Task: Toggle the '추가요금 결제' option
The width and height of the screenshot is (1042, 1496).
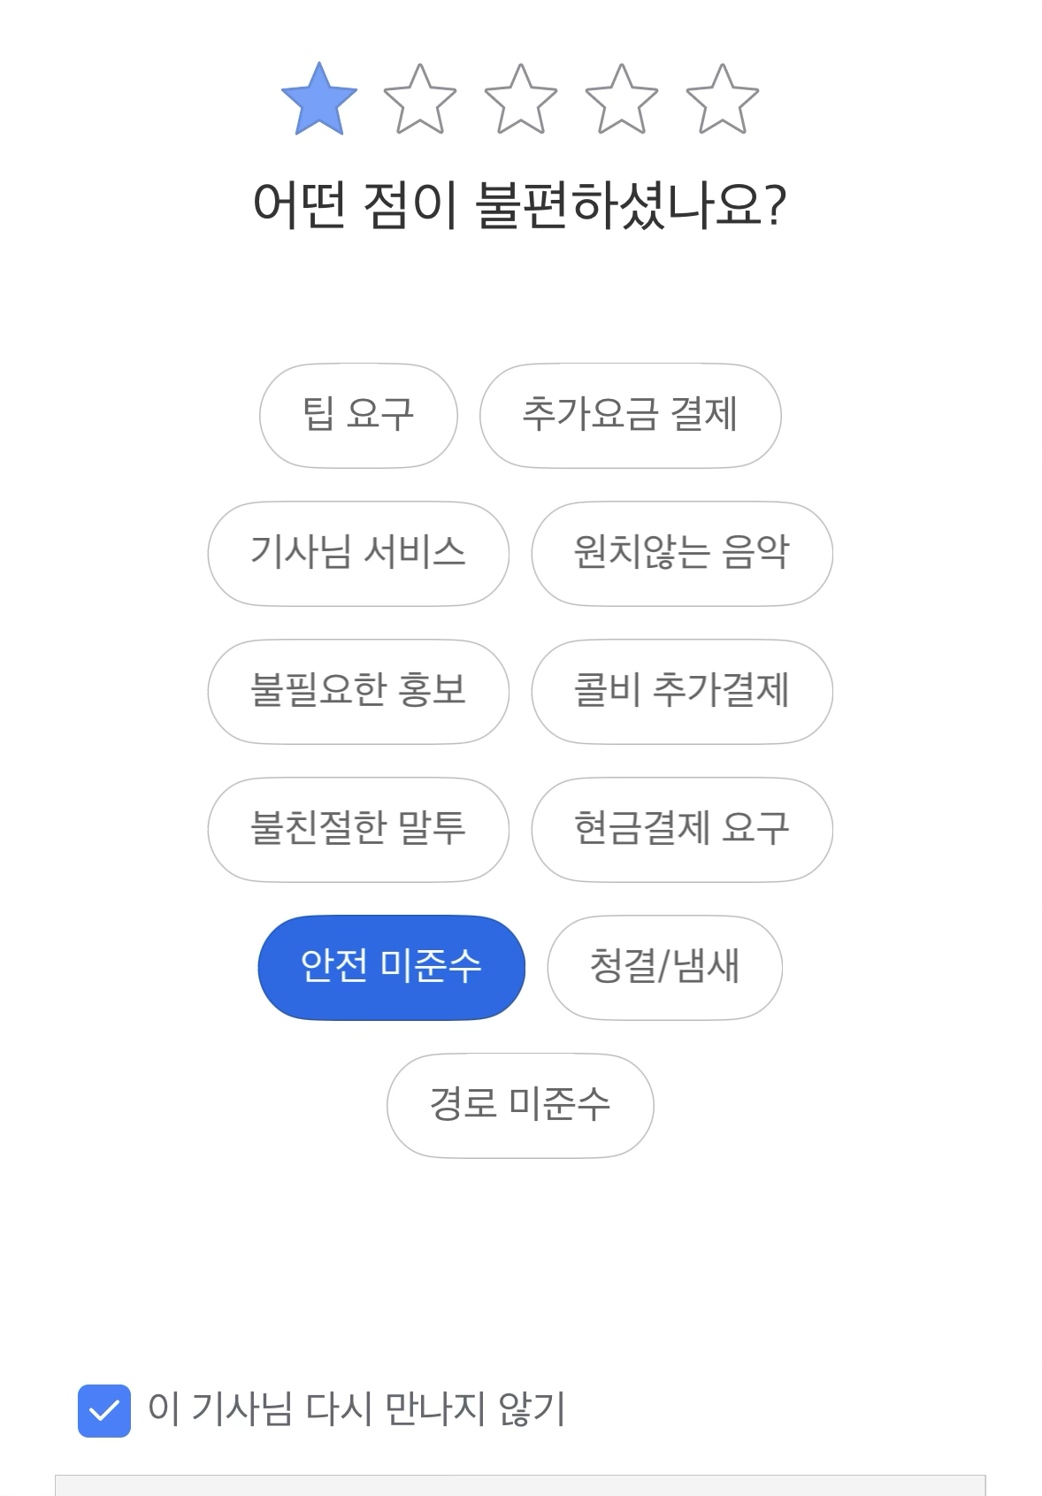Action: coord(630,415)
